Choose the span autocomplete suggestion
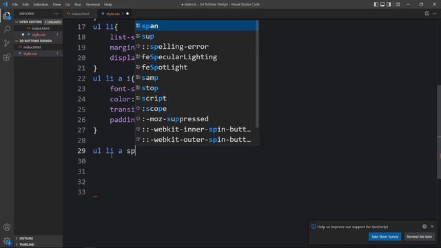 coord(196,26)
